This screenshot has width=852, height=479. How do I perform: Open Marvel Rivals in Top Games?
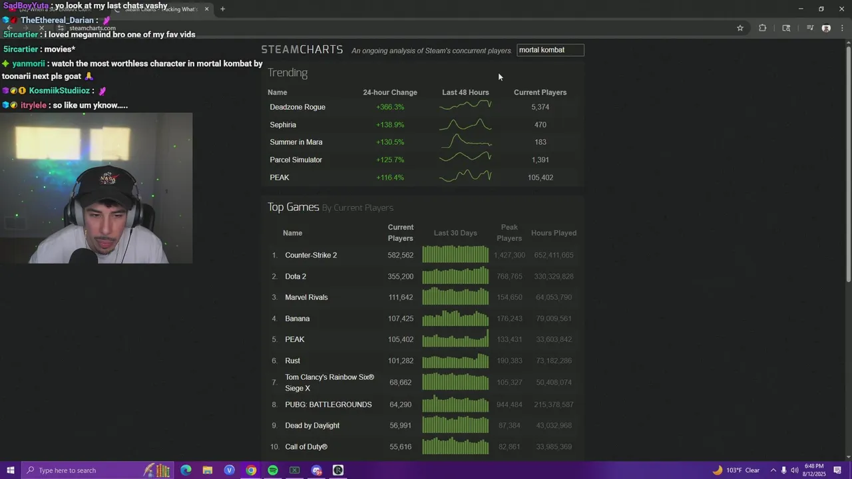click(306, 297)
